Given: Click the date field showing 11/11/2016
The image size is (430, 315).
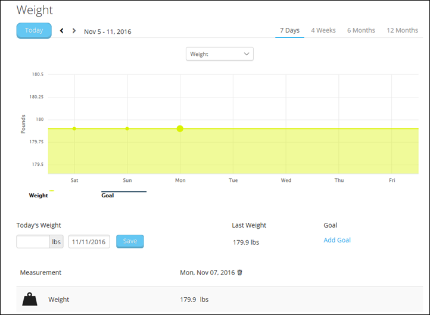Looking at the screenshot, I should click(89, 241).
